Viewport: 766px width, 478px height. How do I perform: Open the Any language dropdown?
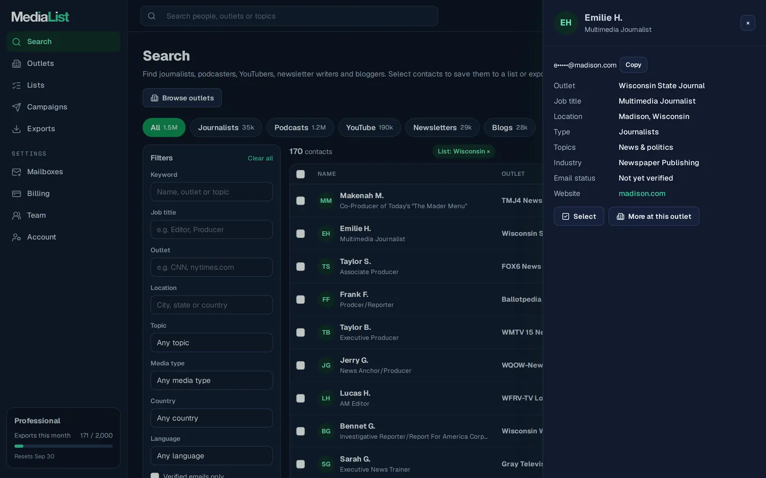pos(212,456)
